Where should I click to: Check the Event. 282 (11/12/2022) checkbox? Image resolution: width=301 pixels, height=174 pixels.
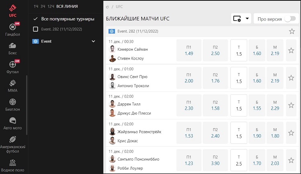pyautogui.click(x=36, y=29)
